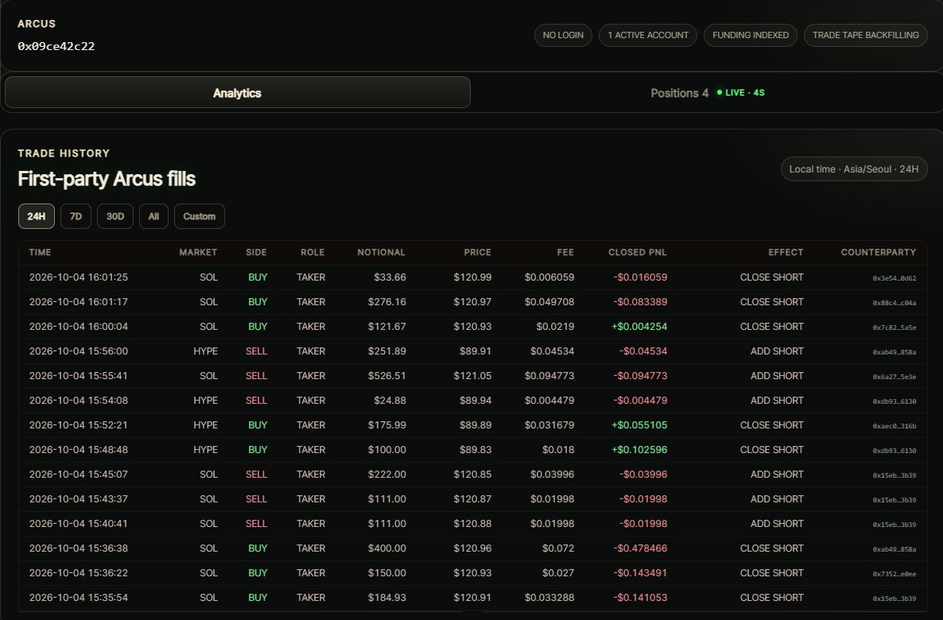Screen dimensions: 943x620
Task: Click closed PNL +$0.004254
Action: (639, 327)
